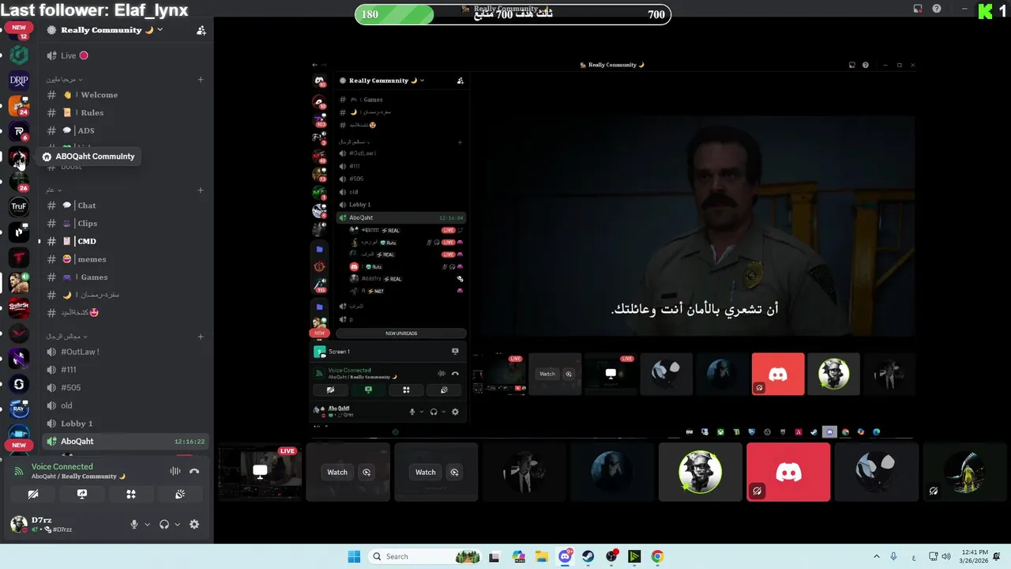Viewport: 1011px width, 569px height.
Task: Share your screen button
Action: (82, 494)
